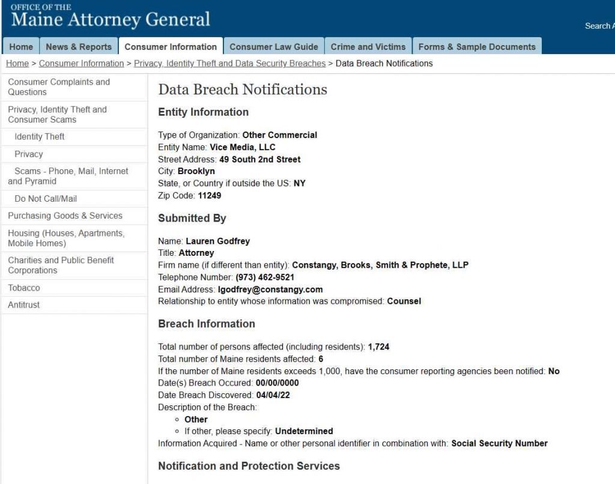
Task: Click submitter name Lauren Godfrey
Action: point(217,241)
